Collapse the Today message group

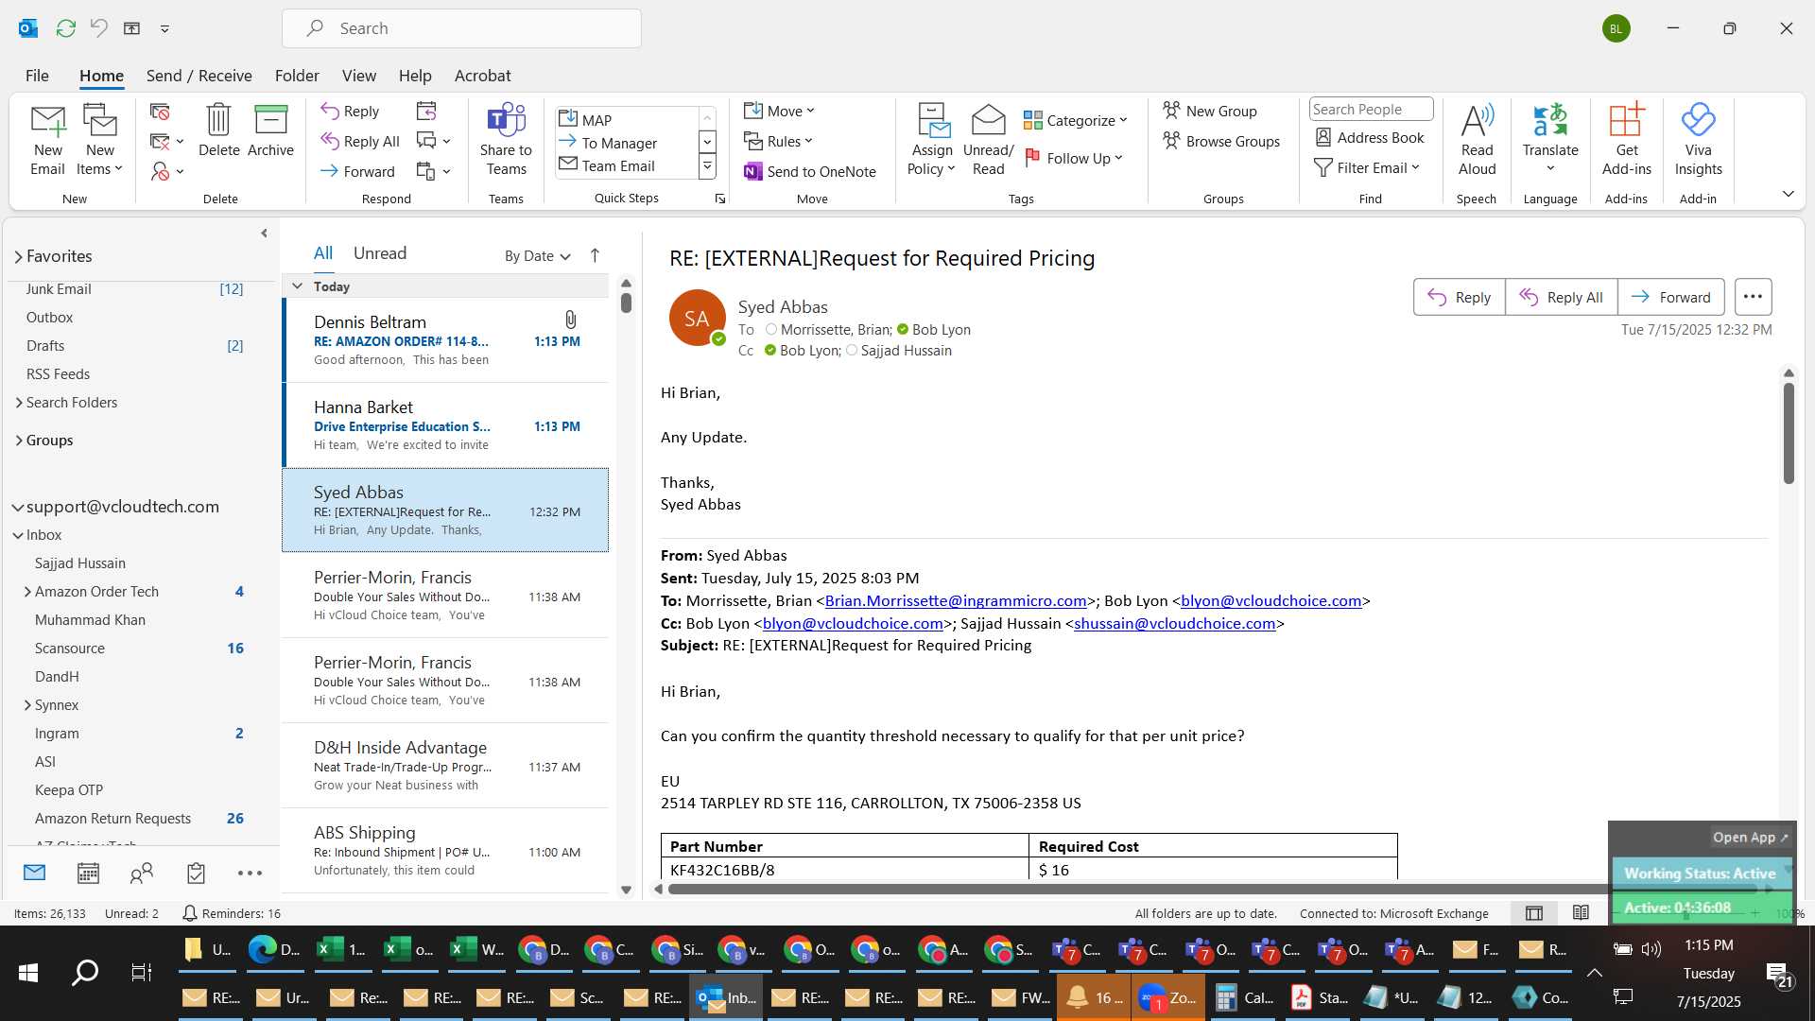tap(297, 286)
